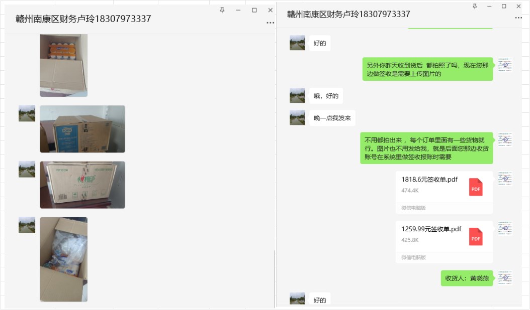Click sender avatar next to 收货人 message
This screenshot has height=310, width=530.
click(x=505, y=278)
